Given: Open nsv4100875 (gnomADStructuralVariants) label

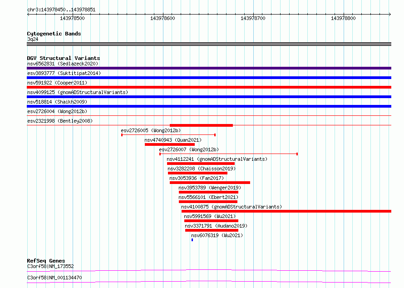Looking at the screenshot, I should pos(232,207).
